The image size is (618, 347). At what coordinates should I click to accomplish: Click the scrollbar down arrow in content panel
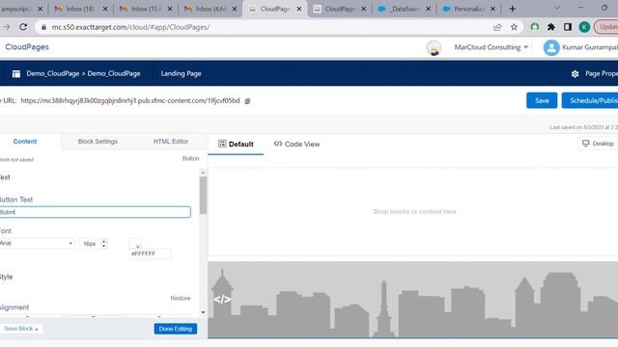click(203, 312)
